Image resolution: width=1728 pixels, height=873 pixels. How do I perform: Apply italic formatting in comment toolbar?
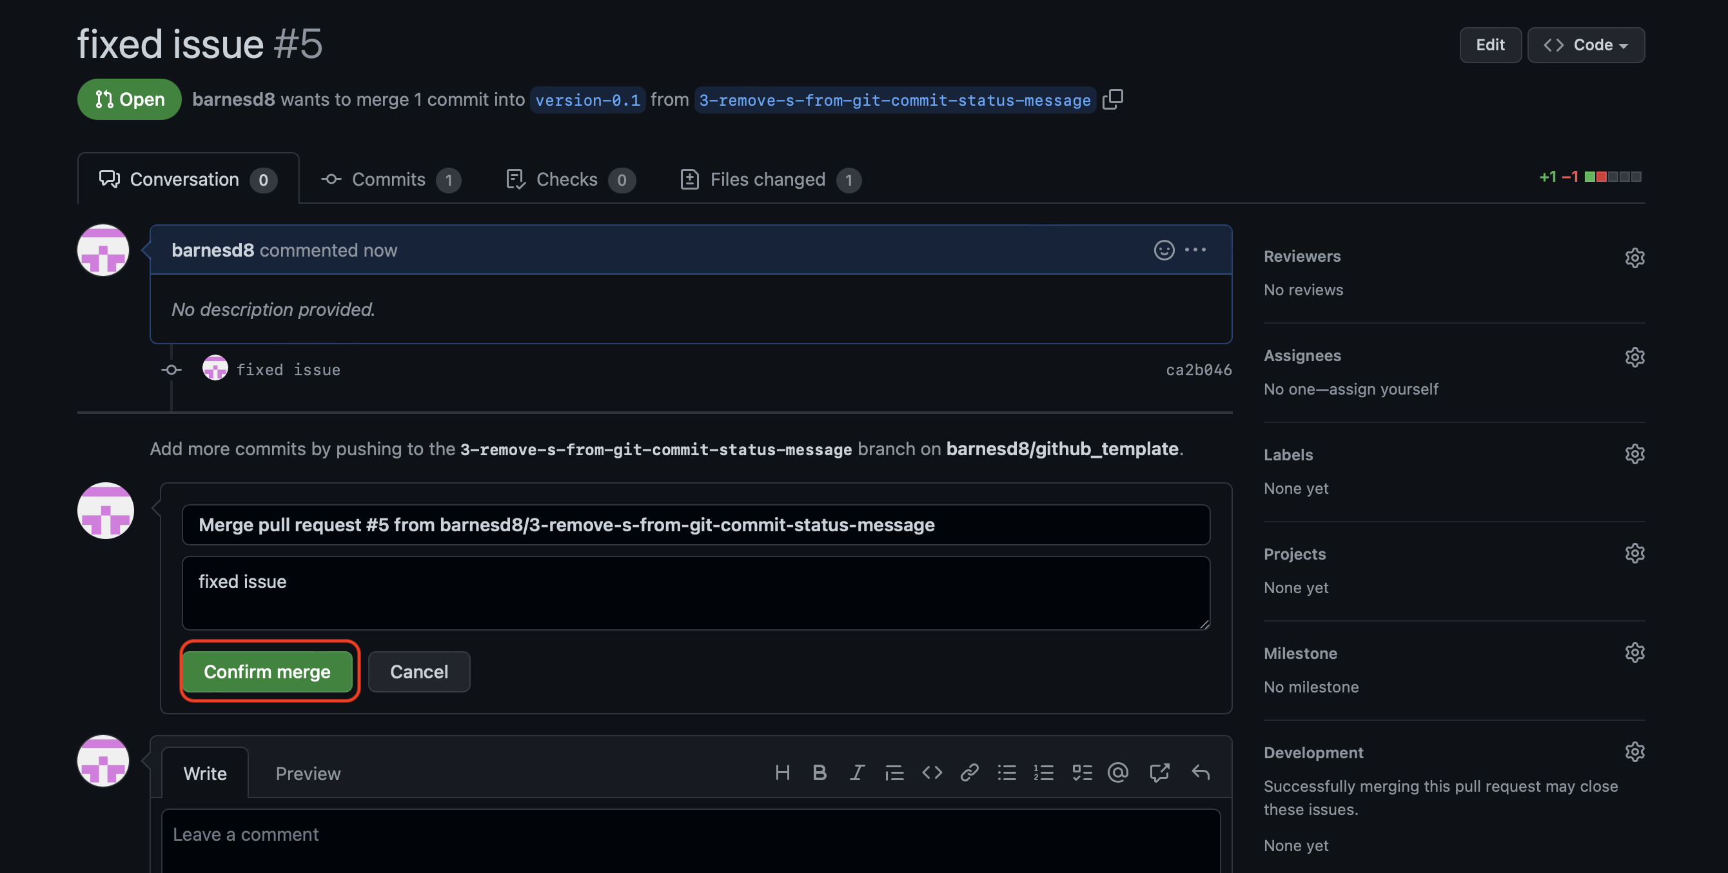click(857, 773)
